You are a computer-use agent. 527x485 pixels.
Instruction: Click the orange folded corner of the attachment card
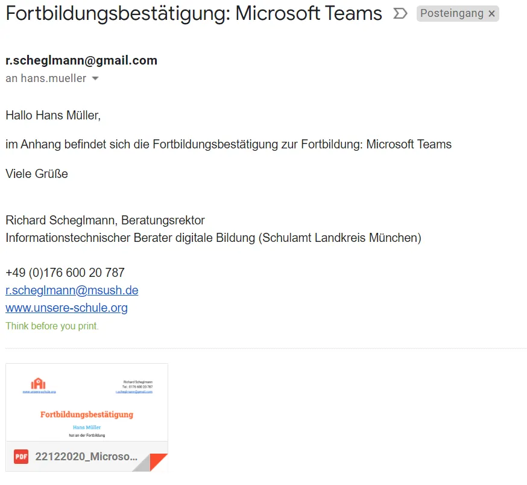pyautogui.click(x=158, y=458)
